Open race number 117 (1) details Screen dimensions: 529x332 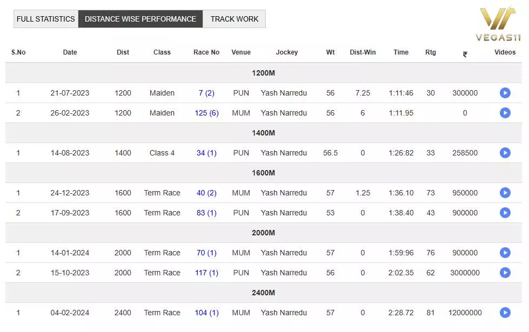(x=206, y=273)
